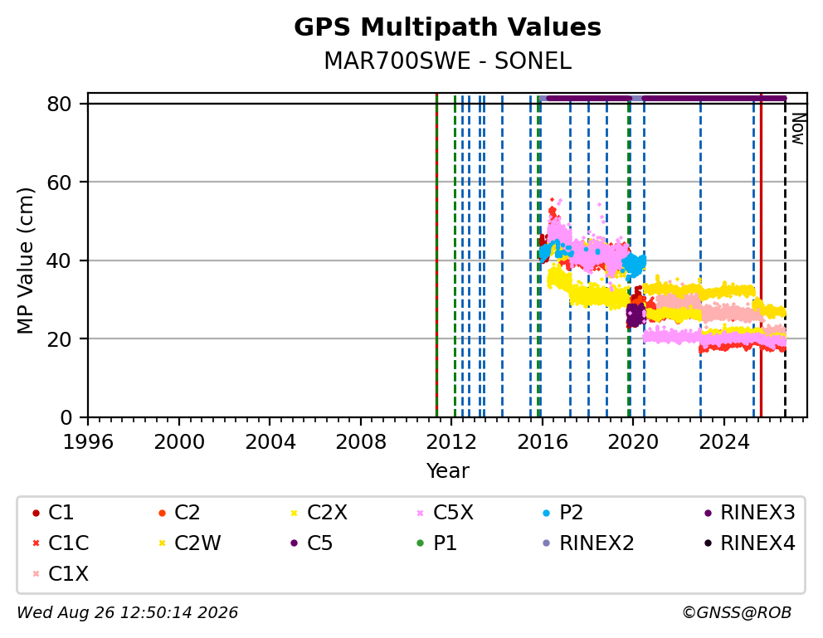
Task: Select the C5 legend entry
Action: pos(311,543)
